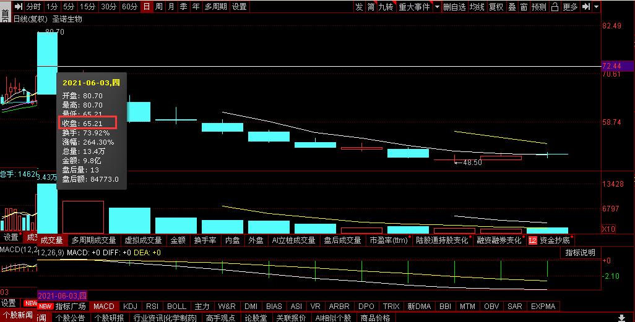Viewport: 635px width, 322px height.
Task: Select the MACD indicator tab
Action: click(104, 306)
